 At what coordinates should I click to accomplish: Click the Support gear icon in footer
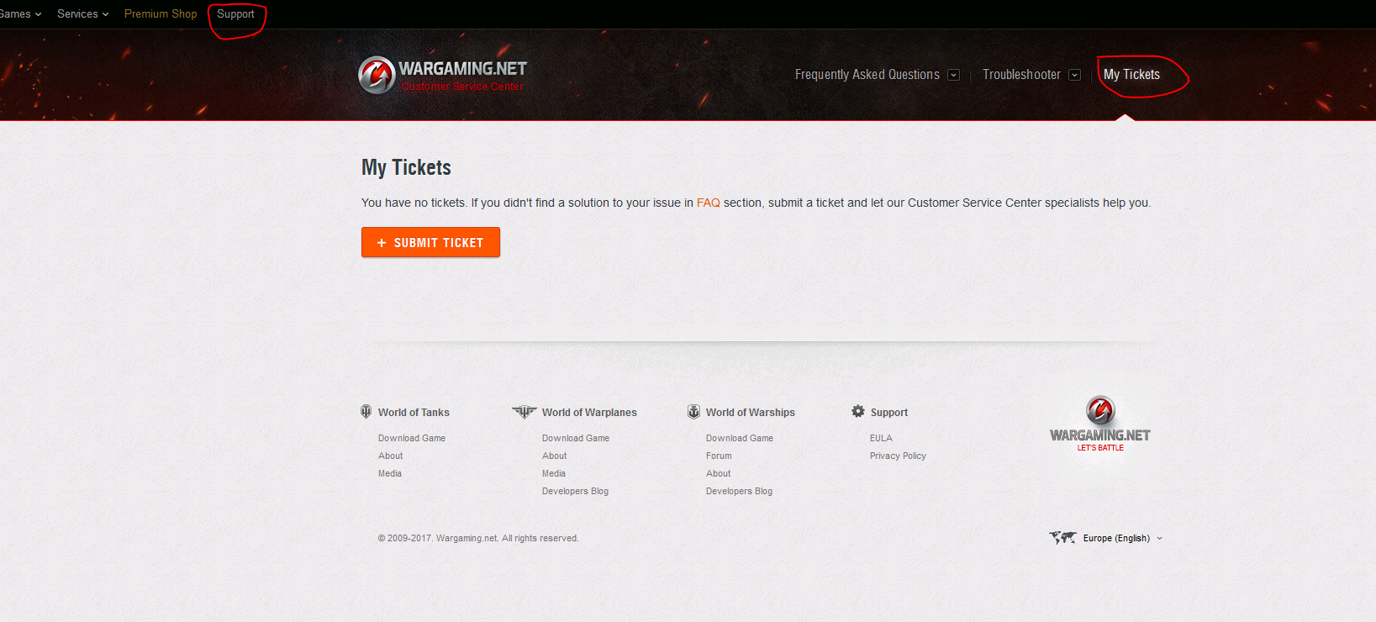click(x=858, y=411)
